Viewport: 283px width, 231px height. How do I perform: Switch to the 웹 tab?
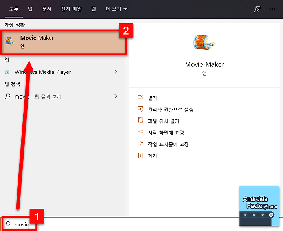[93, 9]
